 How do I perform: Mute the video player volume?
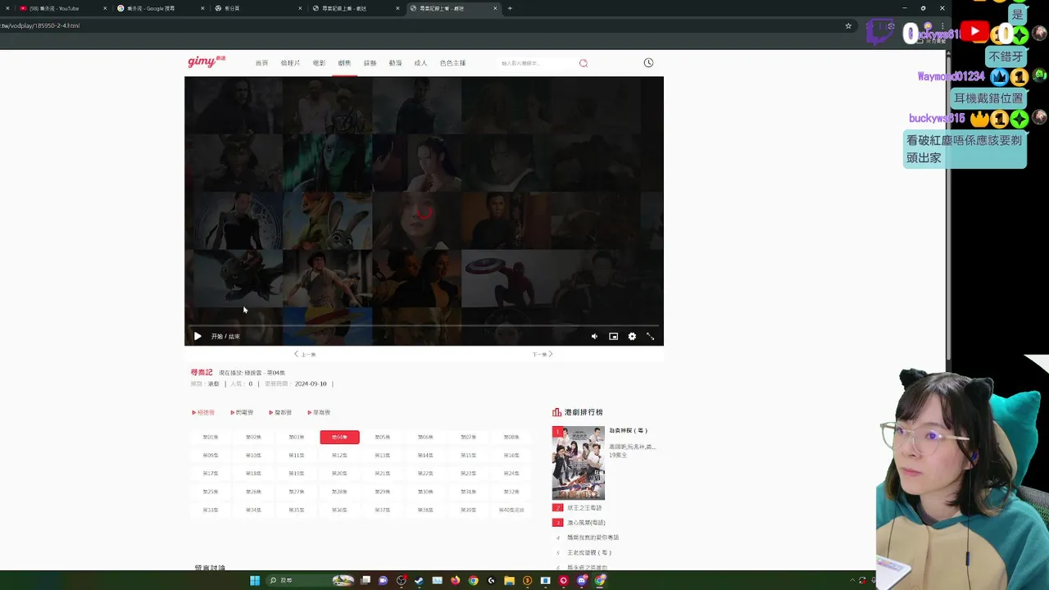click(594, 336)
